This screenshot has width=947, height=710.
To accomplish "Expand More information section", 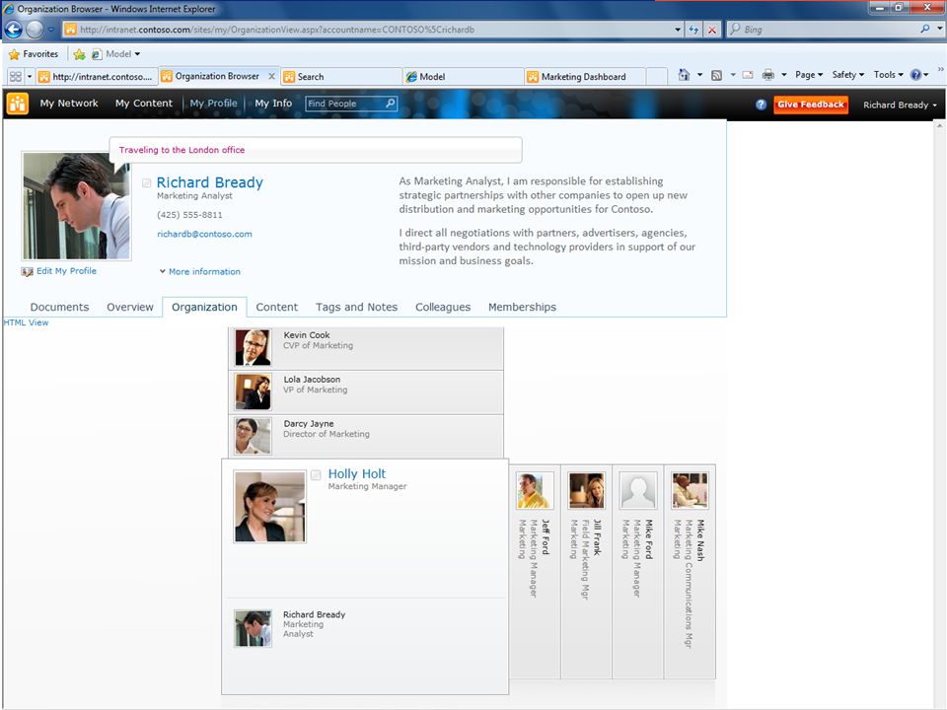I will pyautogui.click(x=200, y=272).
